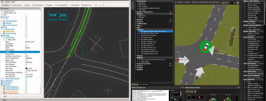Click the Alpha value field

32,52
